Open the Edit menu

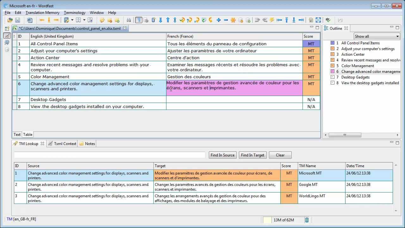tap(18, 13)
